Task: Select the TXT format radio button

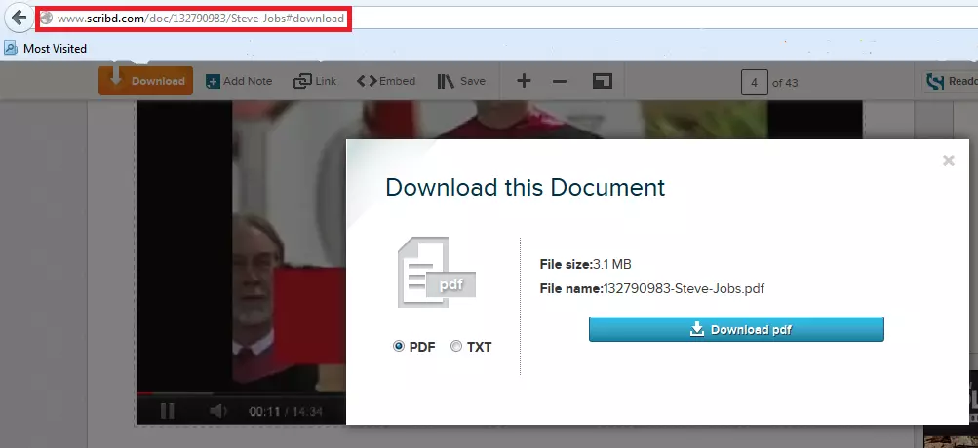Action: 456,347
